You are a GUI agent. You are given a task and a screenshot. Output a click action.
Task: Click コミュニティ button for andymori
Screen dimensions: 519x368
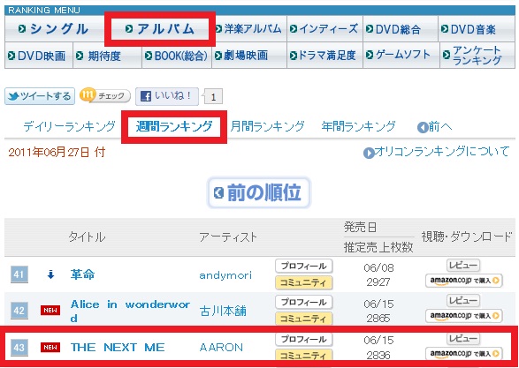(x=303, y=282)
